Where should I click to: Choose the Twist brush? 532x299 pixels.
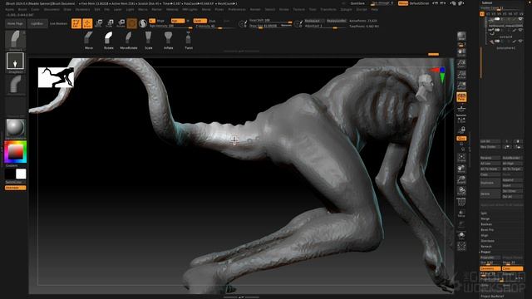[x=189, y=41]
